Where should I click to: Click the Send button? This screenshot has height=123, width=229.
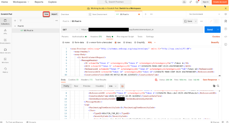click(x=210, y=30)
